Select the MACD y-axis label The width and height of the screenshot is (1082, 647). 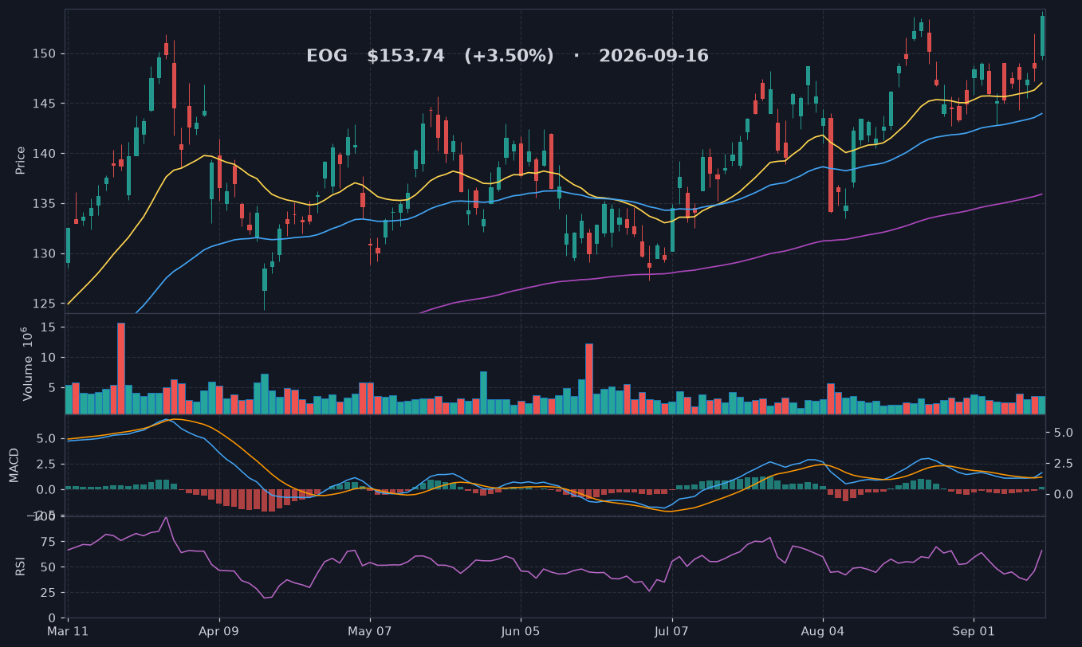[x=14, y=465]
